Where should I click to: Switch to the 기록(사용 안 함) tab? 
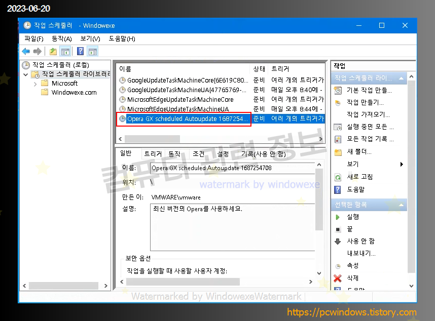tap(263, 154)
